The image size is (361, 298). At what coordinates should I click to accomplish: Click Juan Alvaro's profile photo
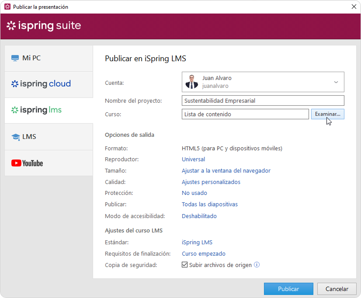[x=191, y=82]
